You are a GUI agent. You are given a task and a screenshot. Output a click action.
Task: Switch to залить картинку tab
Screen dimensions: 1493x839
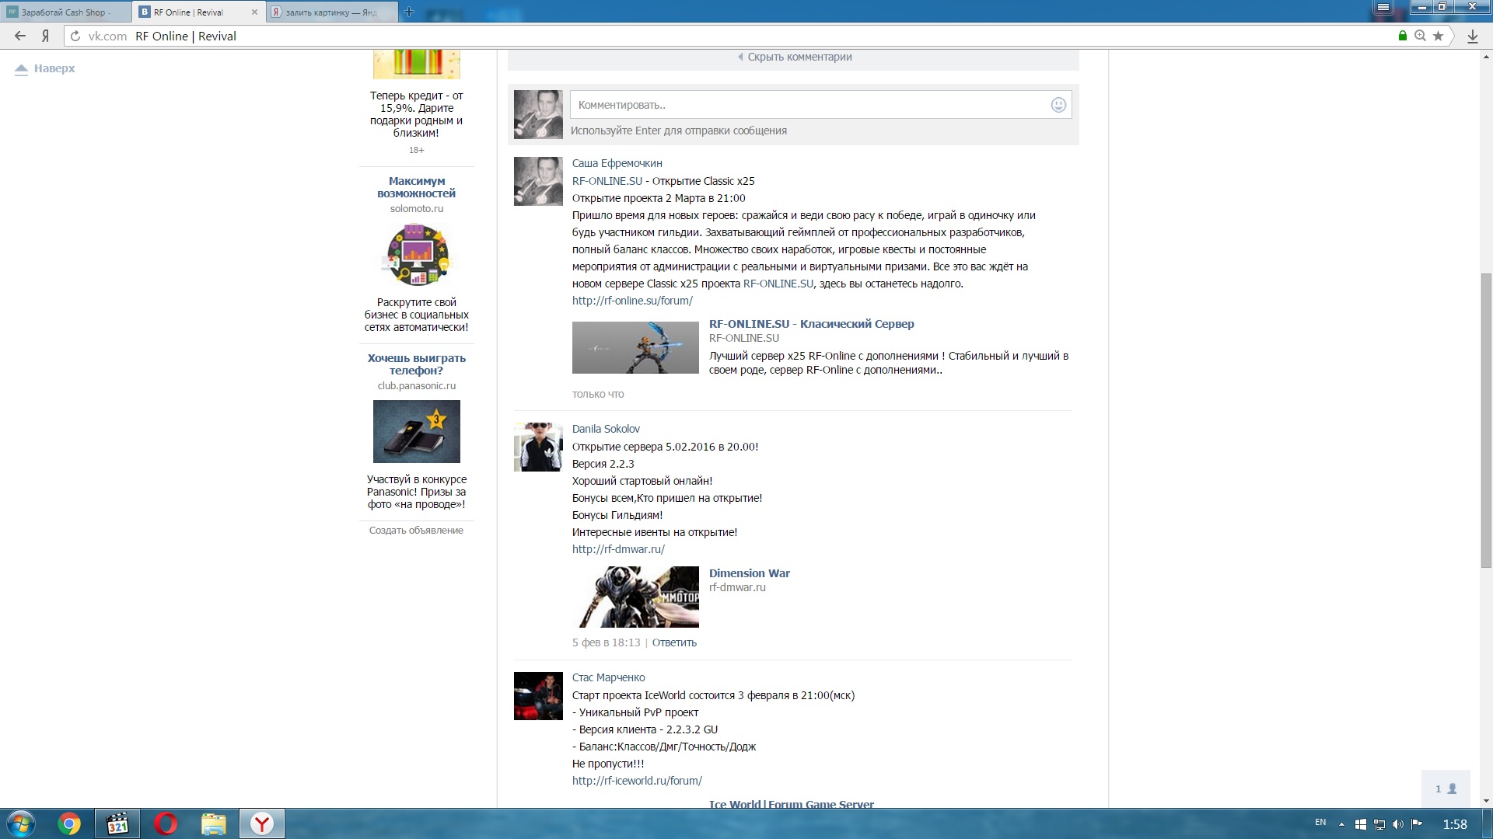coord(330,12)
